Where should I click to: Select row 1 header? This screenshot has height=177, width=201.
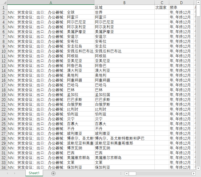4,7
